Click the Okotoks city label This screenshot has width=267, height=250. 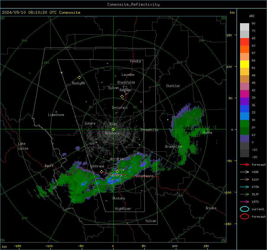click(119, 198)
